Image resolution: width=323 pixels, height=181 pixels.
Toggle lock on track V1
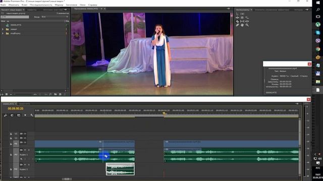(x=11, y=144)
